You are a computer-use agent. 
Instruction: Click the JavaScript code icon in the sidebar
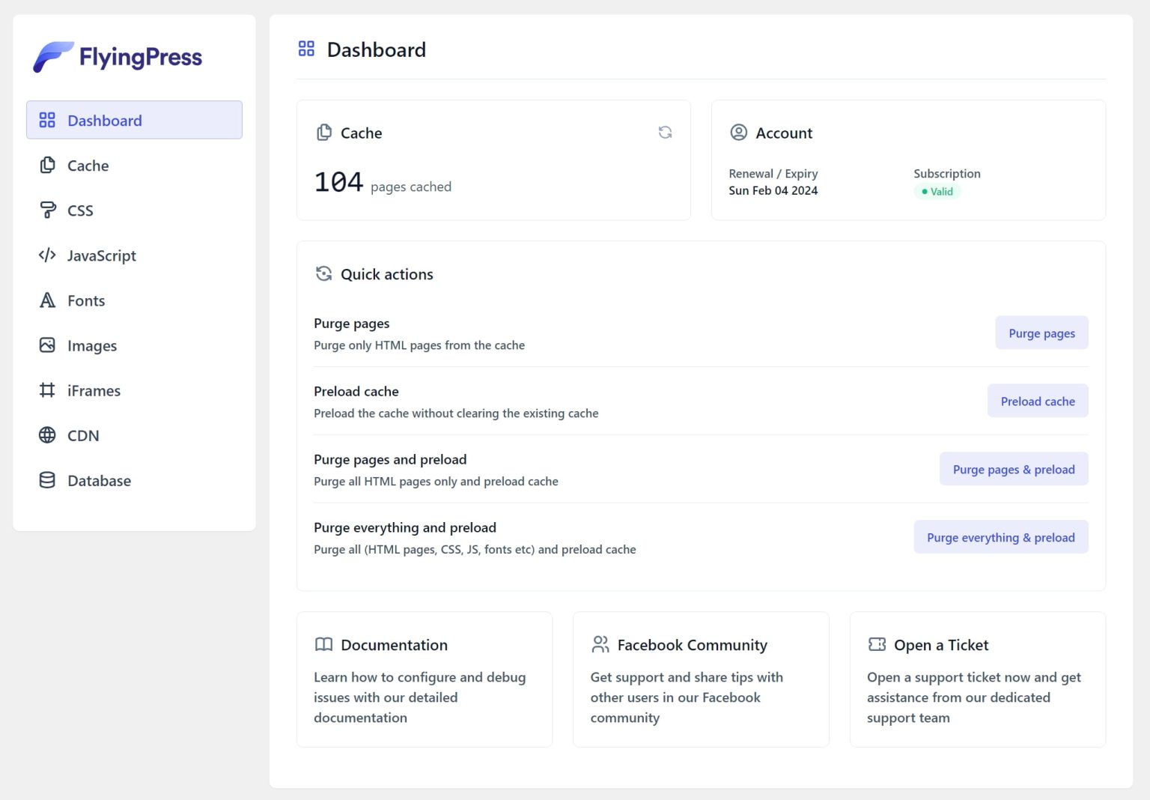46,255
